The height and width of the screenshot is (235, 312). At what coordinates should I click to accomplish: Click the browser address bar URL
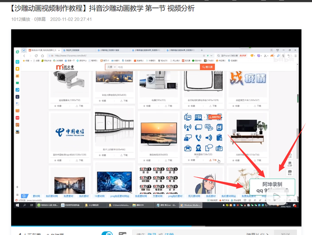click(x=71, y=56)
